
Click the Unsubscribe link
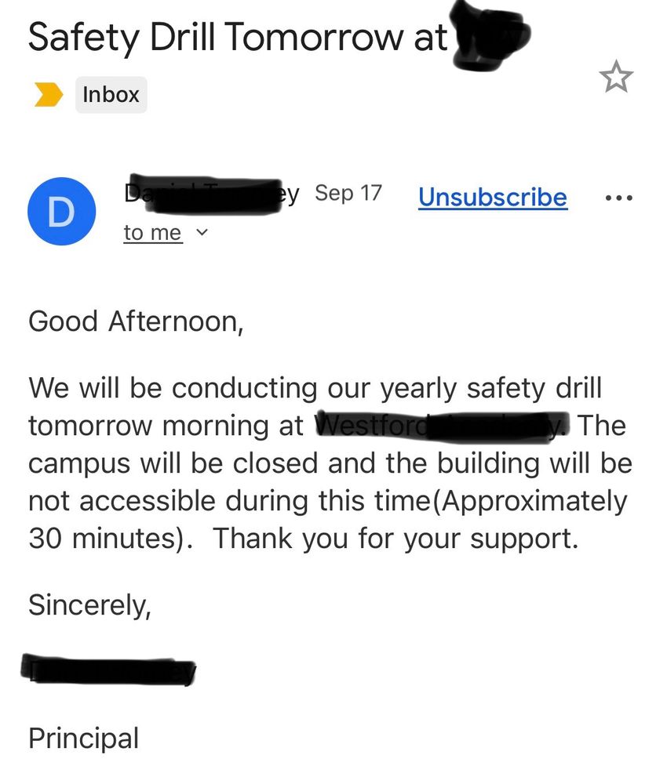[493, 197]
